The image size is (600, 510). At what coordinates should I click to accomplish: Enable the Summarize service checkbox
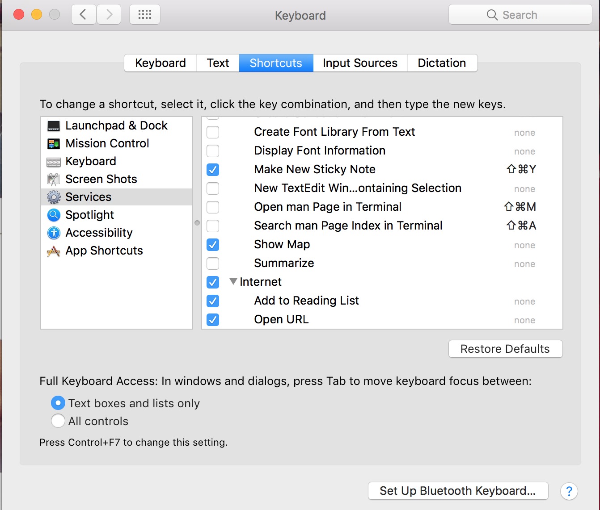tap(213, 263)
